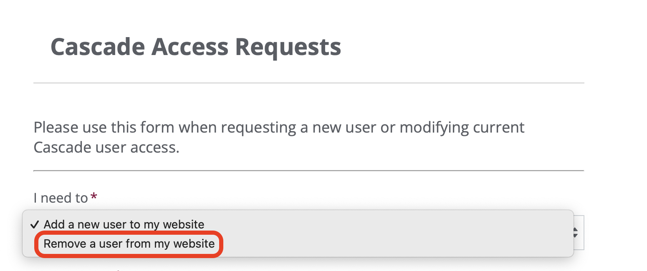647x271 pixels.
Task: Click the "Cascade Access Requests" page heading
Action: coord(196,47)
